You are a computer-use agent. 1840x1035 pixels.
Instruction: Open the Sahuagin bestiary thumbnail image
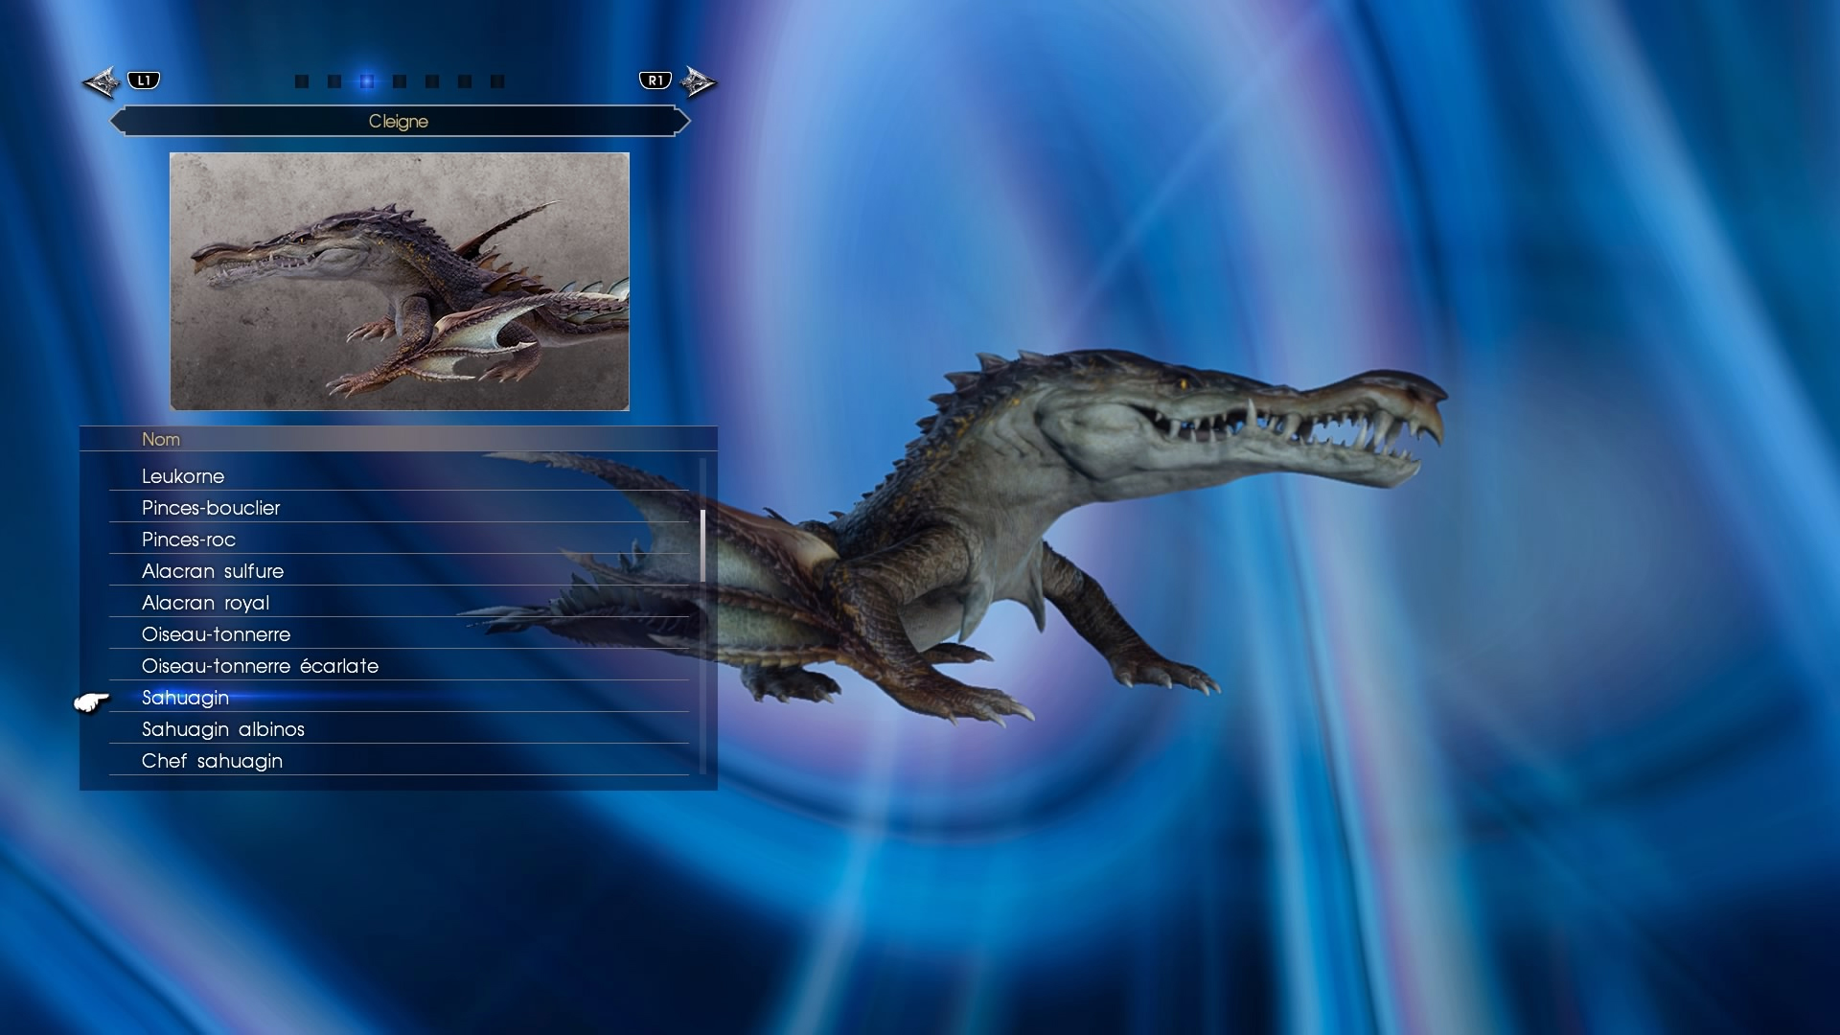tap(400, 282)
